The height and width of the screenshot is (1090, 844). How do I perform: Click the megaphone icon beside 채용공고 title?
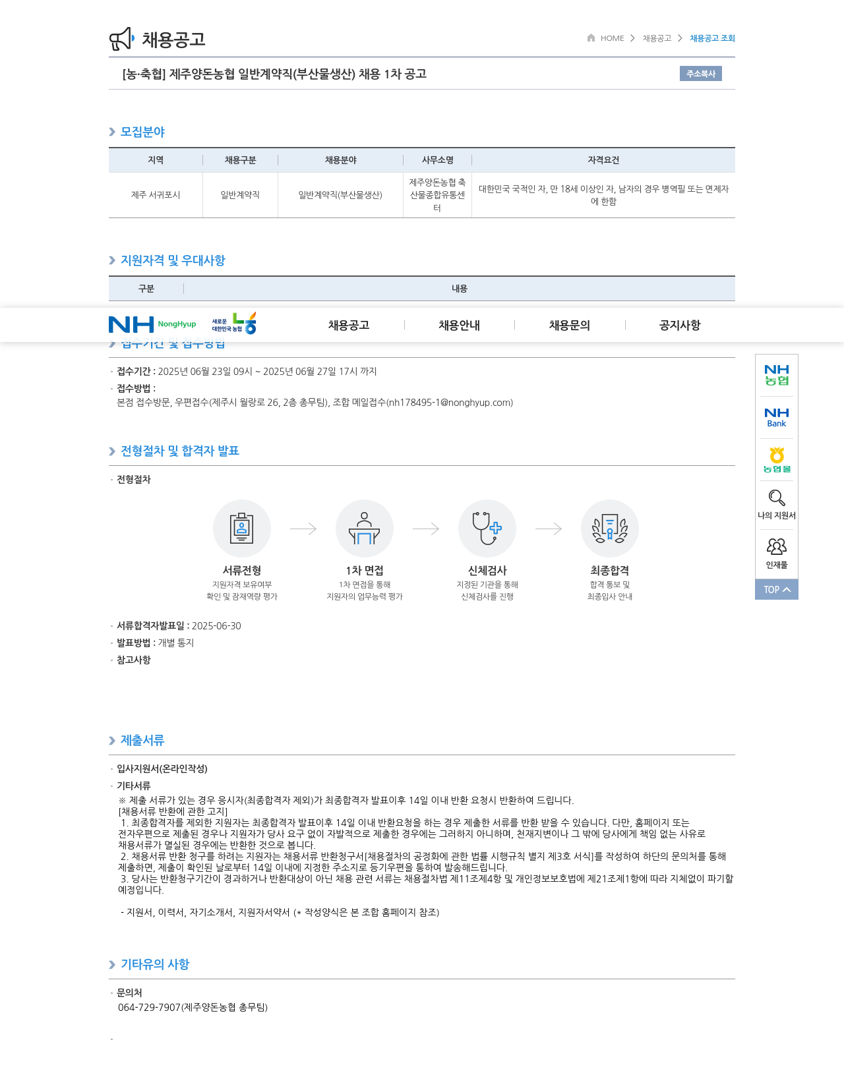click(x=122, y=39)
